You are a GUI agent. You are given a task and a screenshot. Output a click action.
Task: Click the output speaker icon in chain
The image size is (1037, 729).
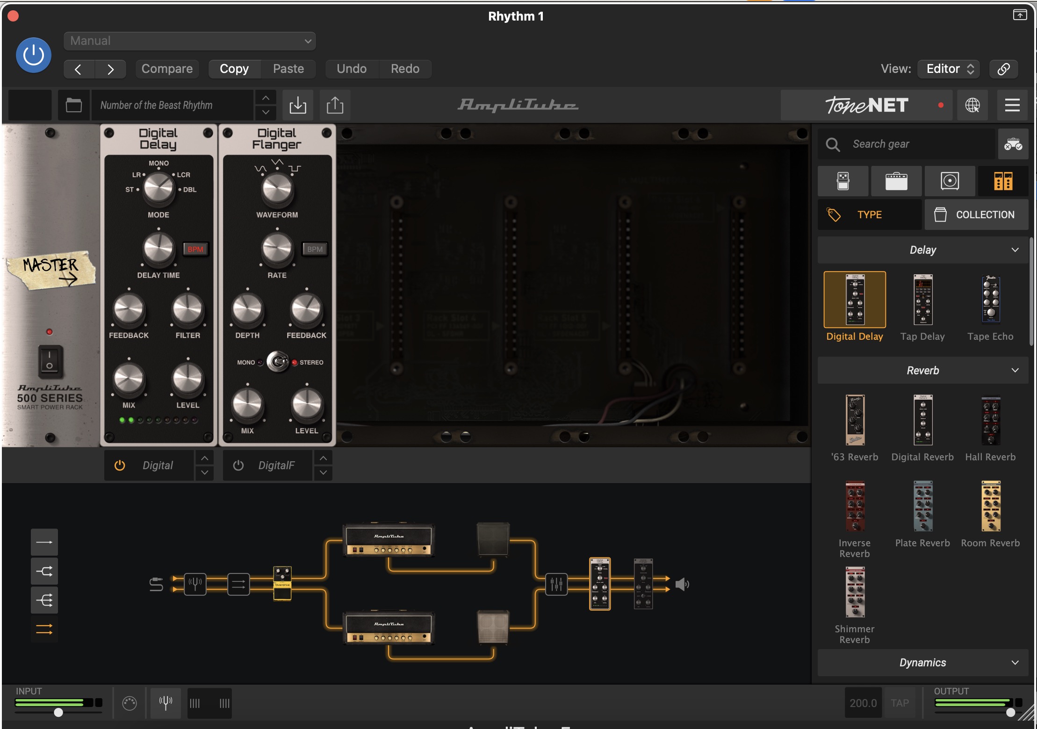point(682,584)
